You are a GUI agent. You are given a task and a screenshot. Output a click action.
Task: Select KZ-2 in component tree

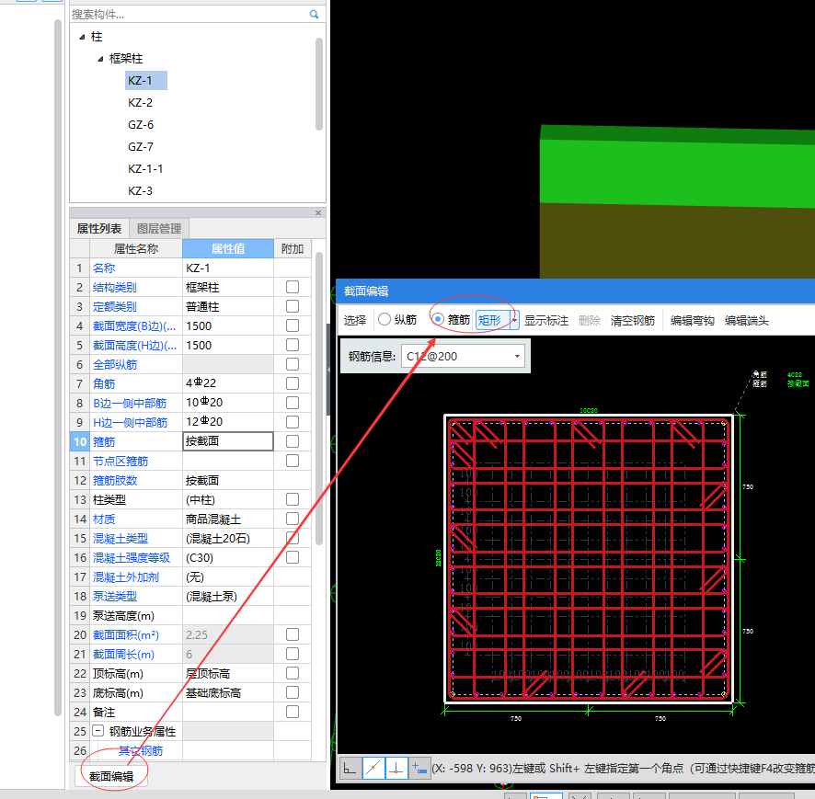[141, 103]
